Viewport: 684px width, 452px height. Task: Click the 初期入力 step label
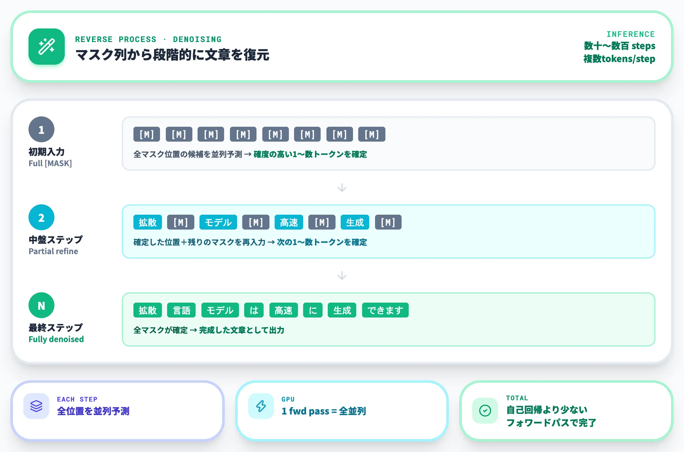[x=47, y=152]
